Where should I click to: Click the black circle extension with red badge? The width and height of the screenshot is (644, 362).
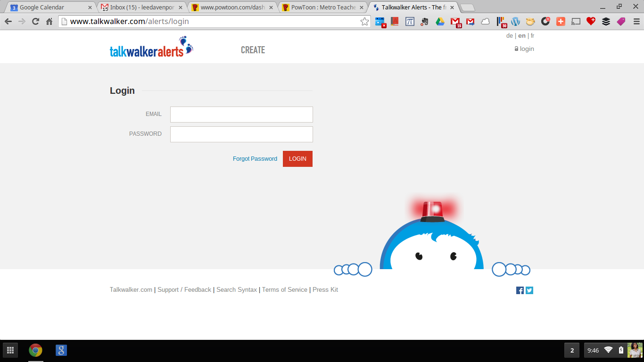545,21
